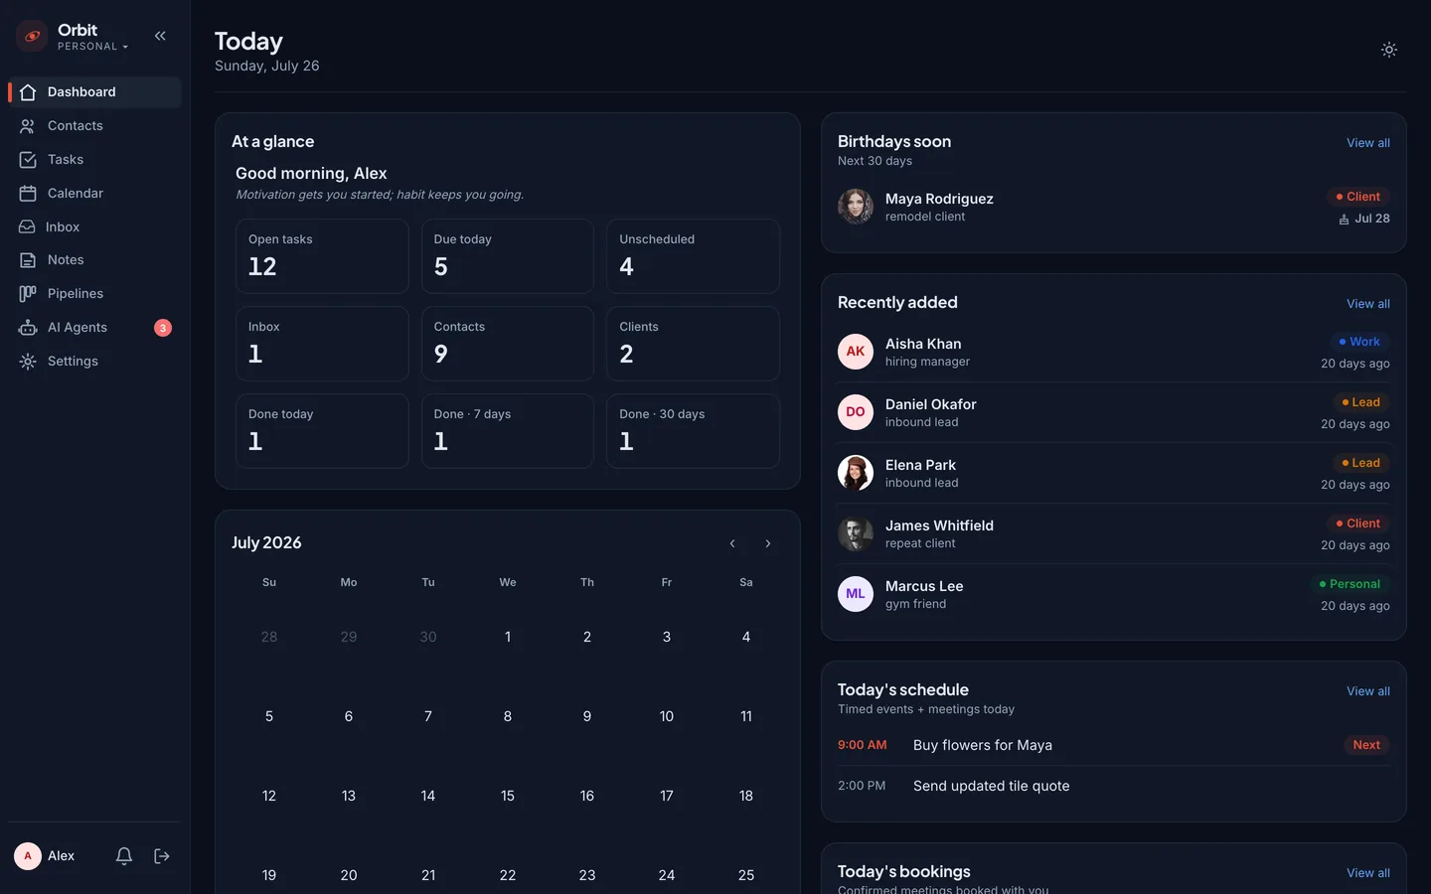This screenshot has height=894, width=1431.
Task: View all upcoming birthdays
Action: pos(1368,143)
